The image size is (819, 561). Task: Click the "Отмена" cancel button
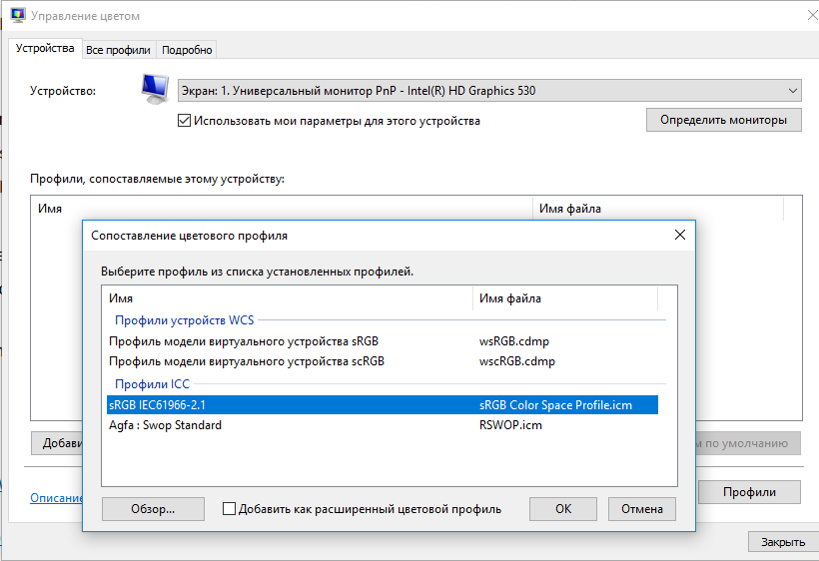[x=641, y=509]
